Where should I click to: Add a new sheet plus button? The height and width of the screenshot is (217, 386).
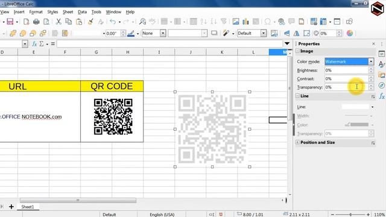coord(11,207)
